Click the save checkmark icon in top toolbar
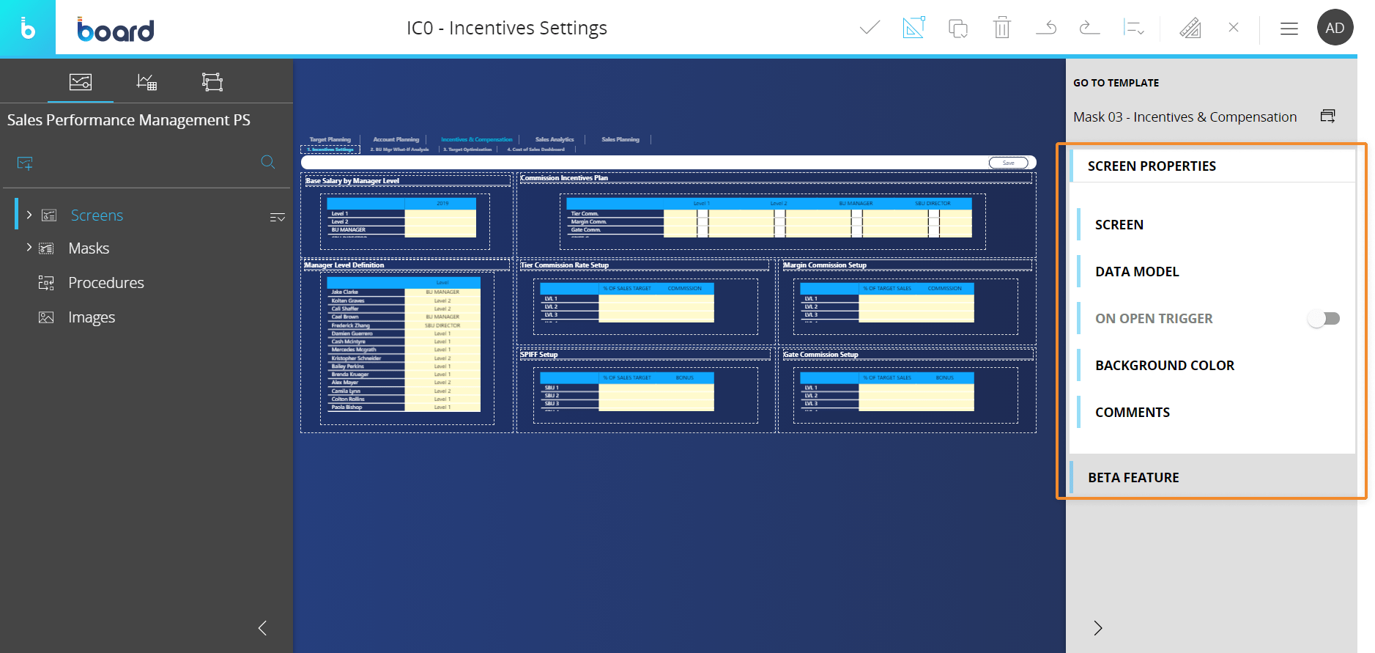The height and width of the screenshot is (653, 1375). click(870, 28)
